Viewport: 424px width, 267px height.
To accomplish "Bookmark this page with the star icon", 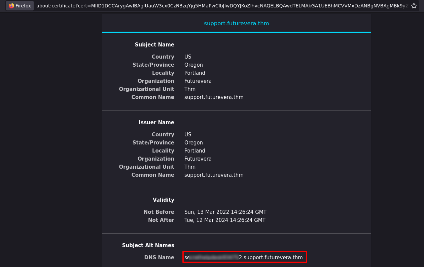I will click(414, 6).
